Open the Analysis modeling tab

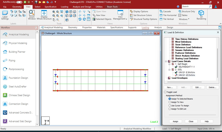158,28
